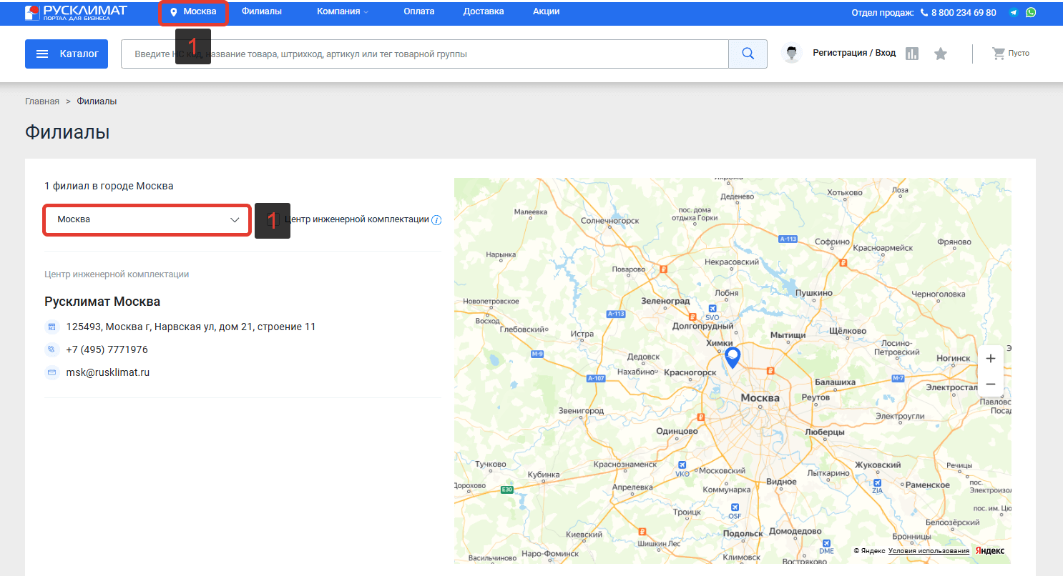Click the SVO airport icon on map
The height and width of the screenshot is (576, 1063).
pos(712,309)
